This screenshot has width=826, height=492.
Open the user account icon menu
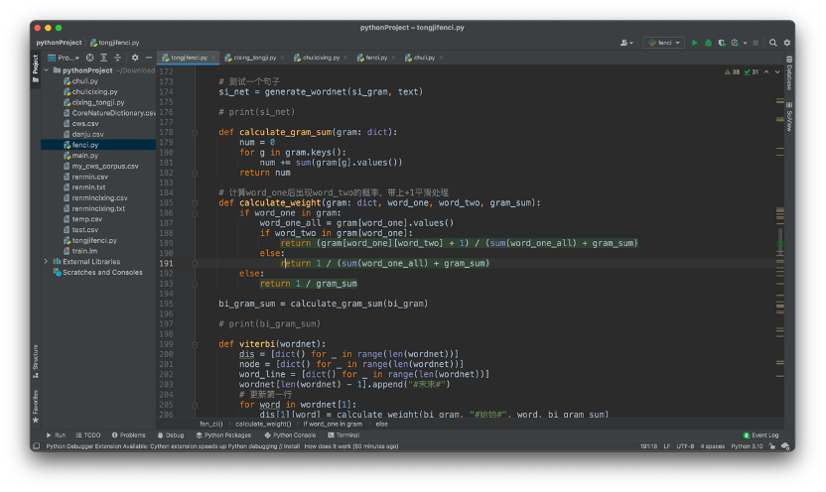[624, 43]
